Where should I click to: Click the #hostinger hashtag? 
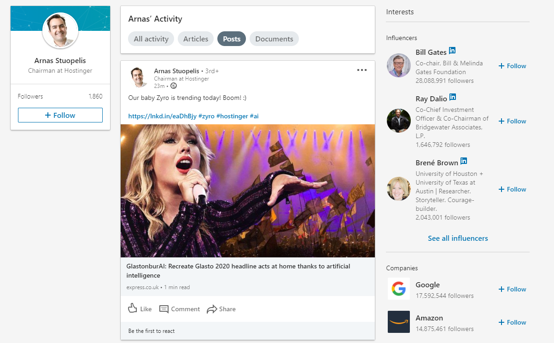coord(232,116)
